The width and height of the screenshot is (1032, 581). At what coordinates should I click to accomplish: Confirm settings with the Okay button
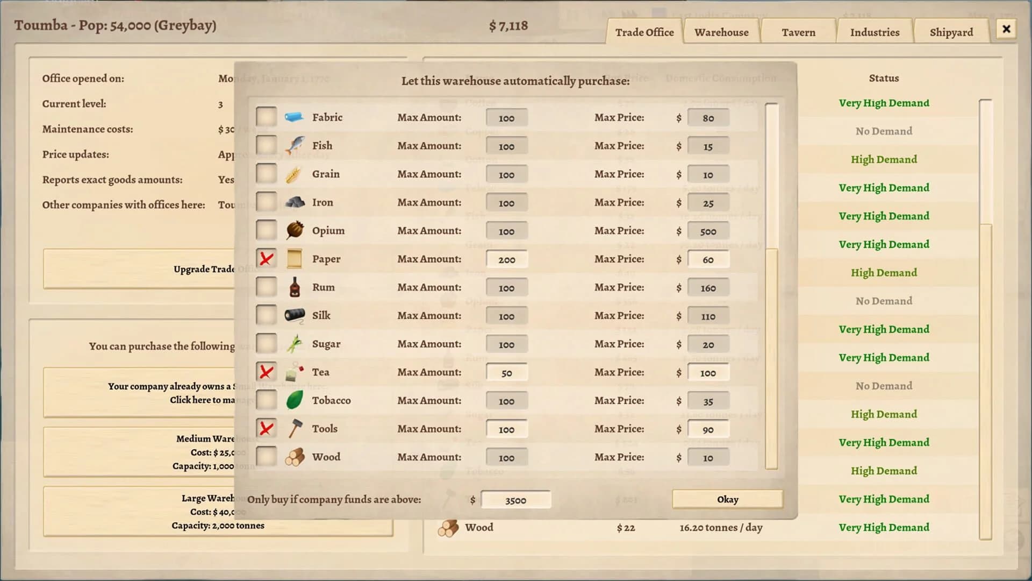[x=727, y=499]
